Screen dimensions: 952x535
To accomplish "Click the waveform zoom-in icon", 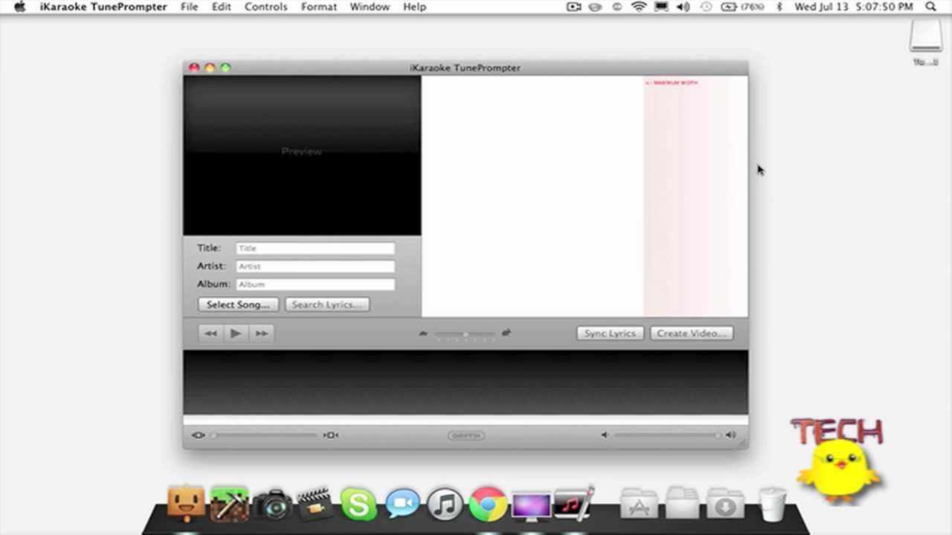I will click(331, 435).
